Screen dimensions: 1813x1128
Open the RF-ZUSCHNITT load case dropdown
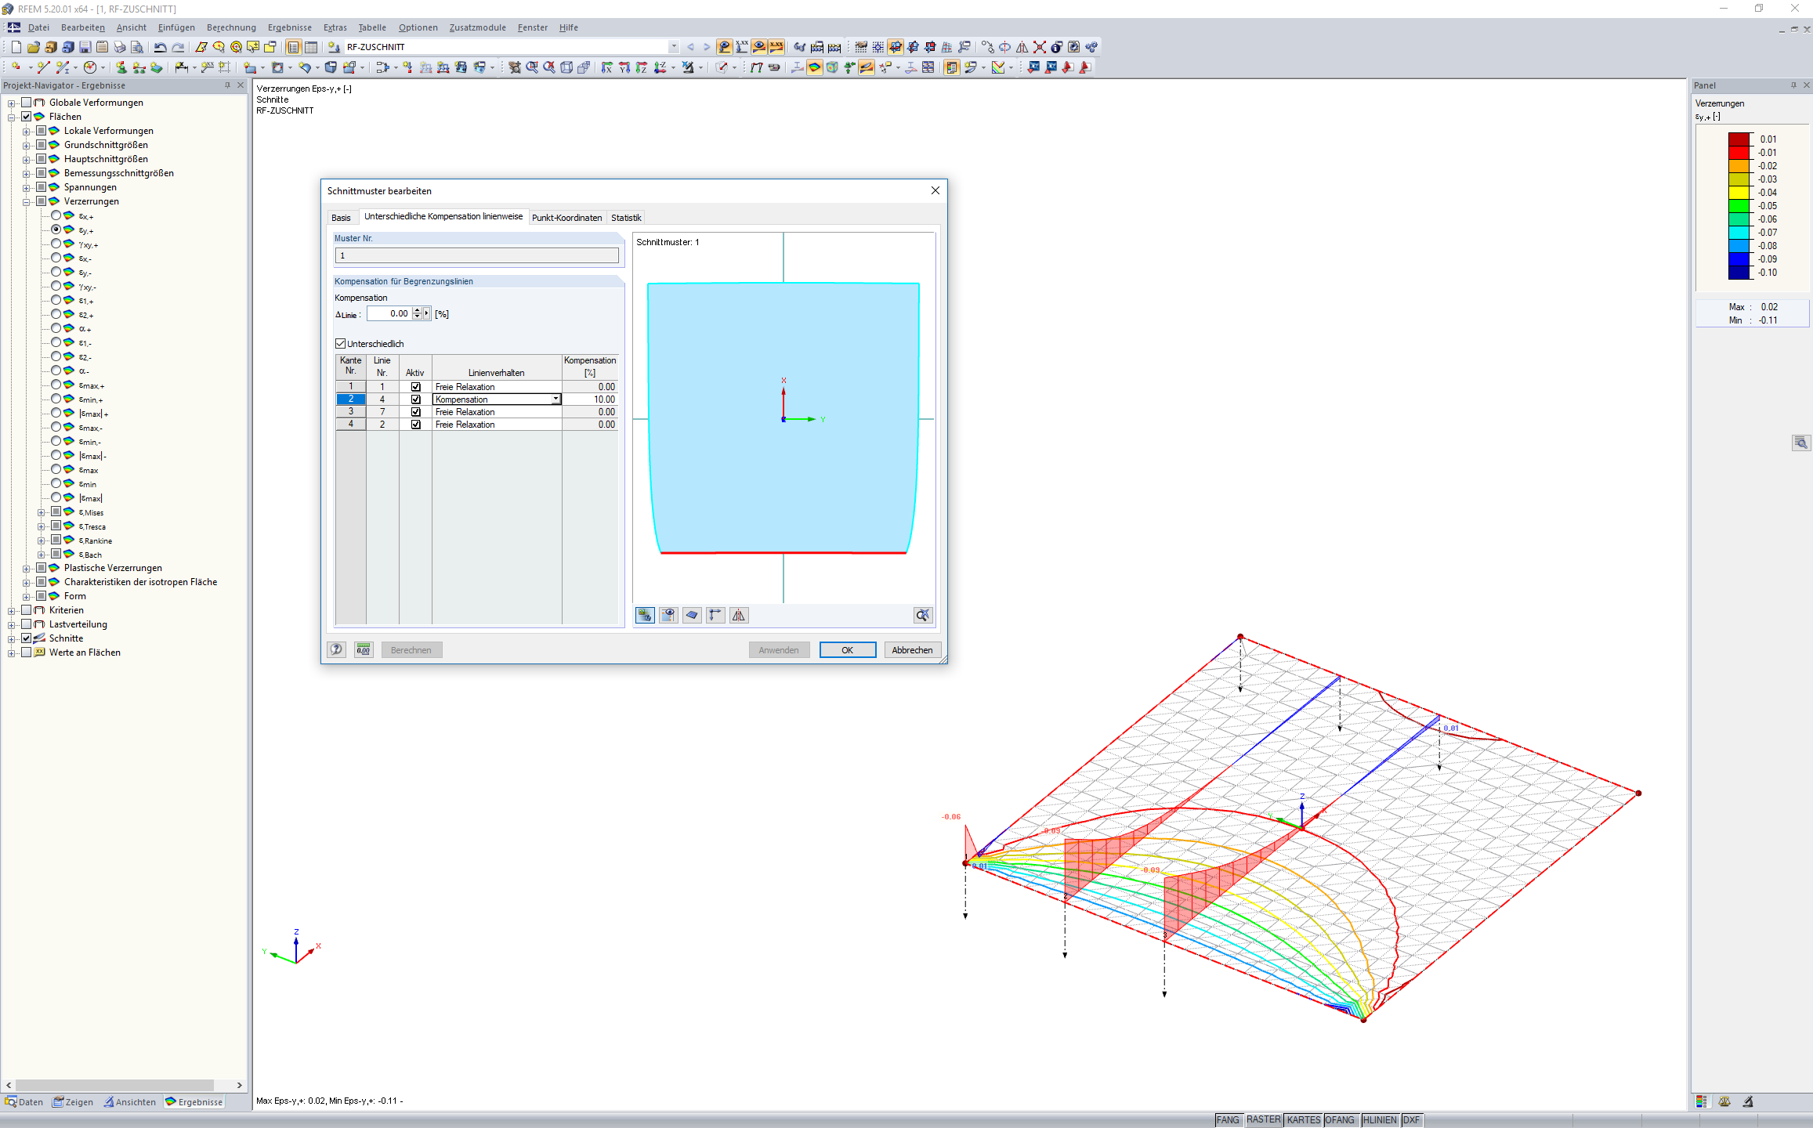coord(673,47)
